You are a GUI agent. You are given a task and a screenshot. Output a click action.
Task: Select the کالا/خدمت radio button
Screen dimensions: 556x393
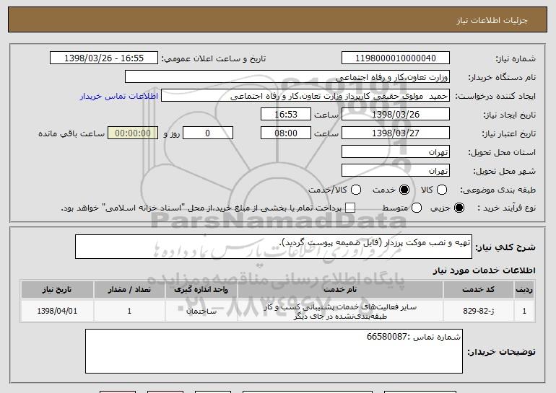point(356,190)
